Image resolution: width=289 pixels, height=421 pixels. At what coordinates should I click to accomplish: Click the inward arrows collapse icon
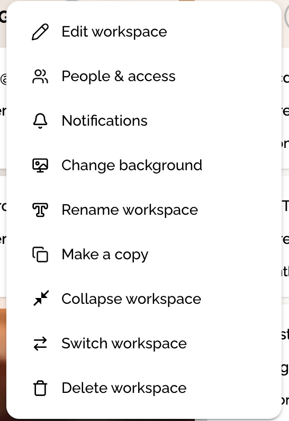tap(41, 298)
